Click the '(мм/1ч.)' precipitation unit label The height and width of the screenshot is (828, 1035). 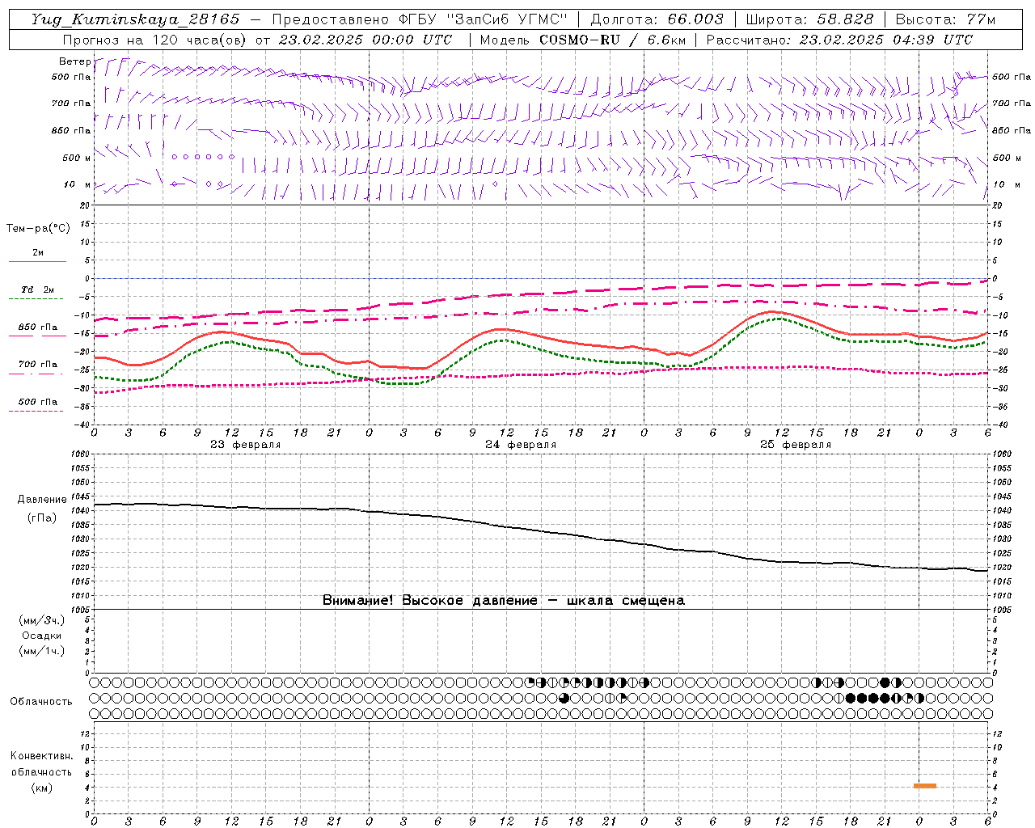(41, 651)
